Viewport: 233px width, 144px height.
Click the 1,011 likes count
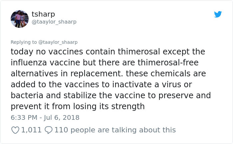point(32,130)
